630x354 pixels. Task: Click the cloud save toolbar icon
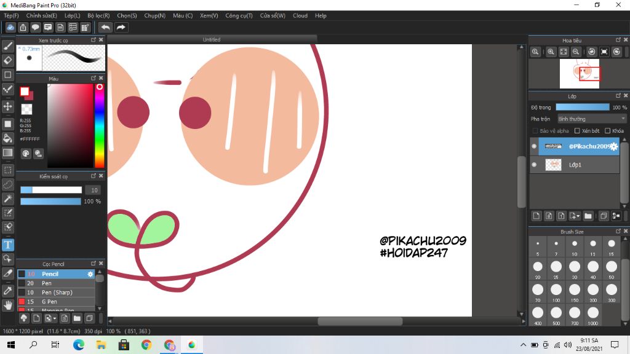click(10, 27)
